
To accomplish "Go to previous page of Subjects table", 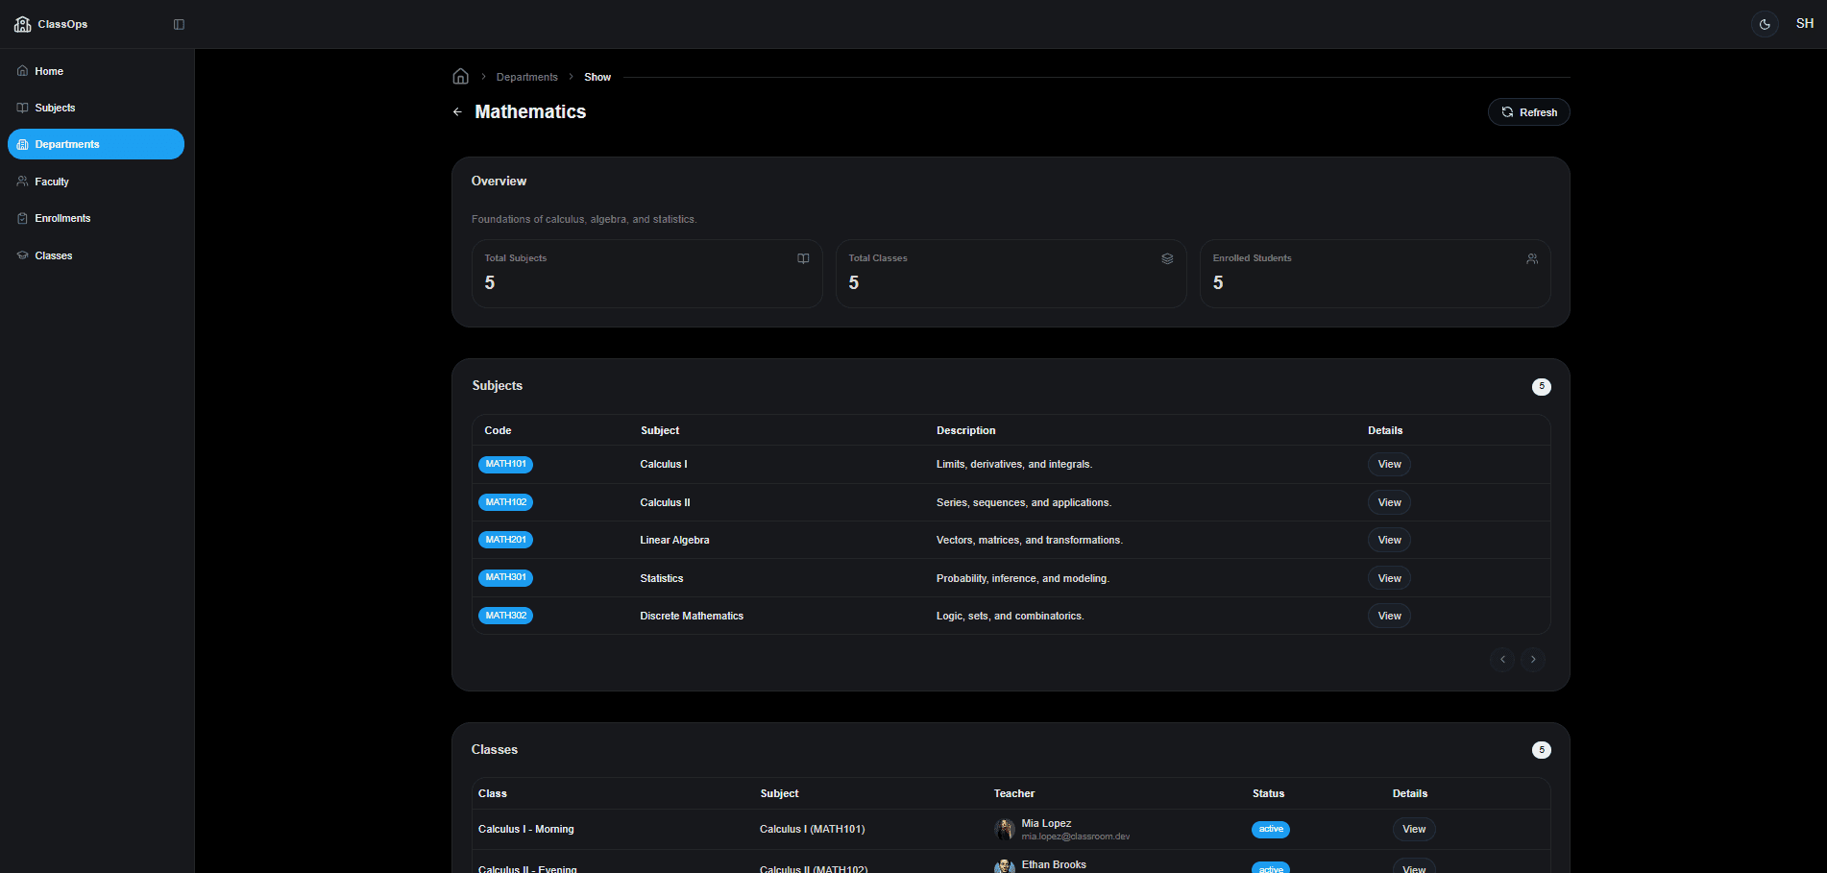I will [1502, 659].
